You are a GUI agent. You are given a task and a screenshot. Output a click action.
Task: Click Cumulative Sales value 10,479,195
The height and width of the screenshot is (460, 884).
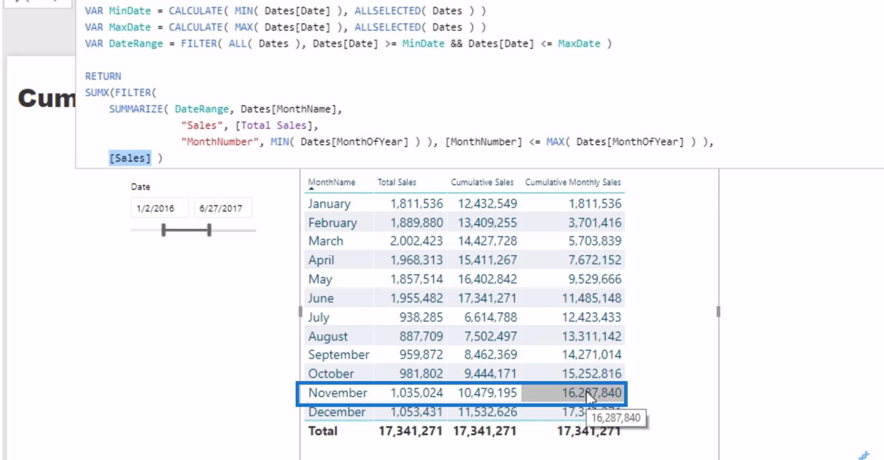pyautogui.click(x=487, y=393)
